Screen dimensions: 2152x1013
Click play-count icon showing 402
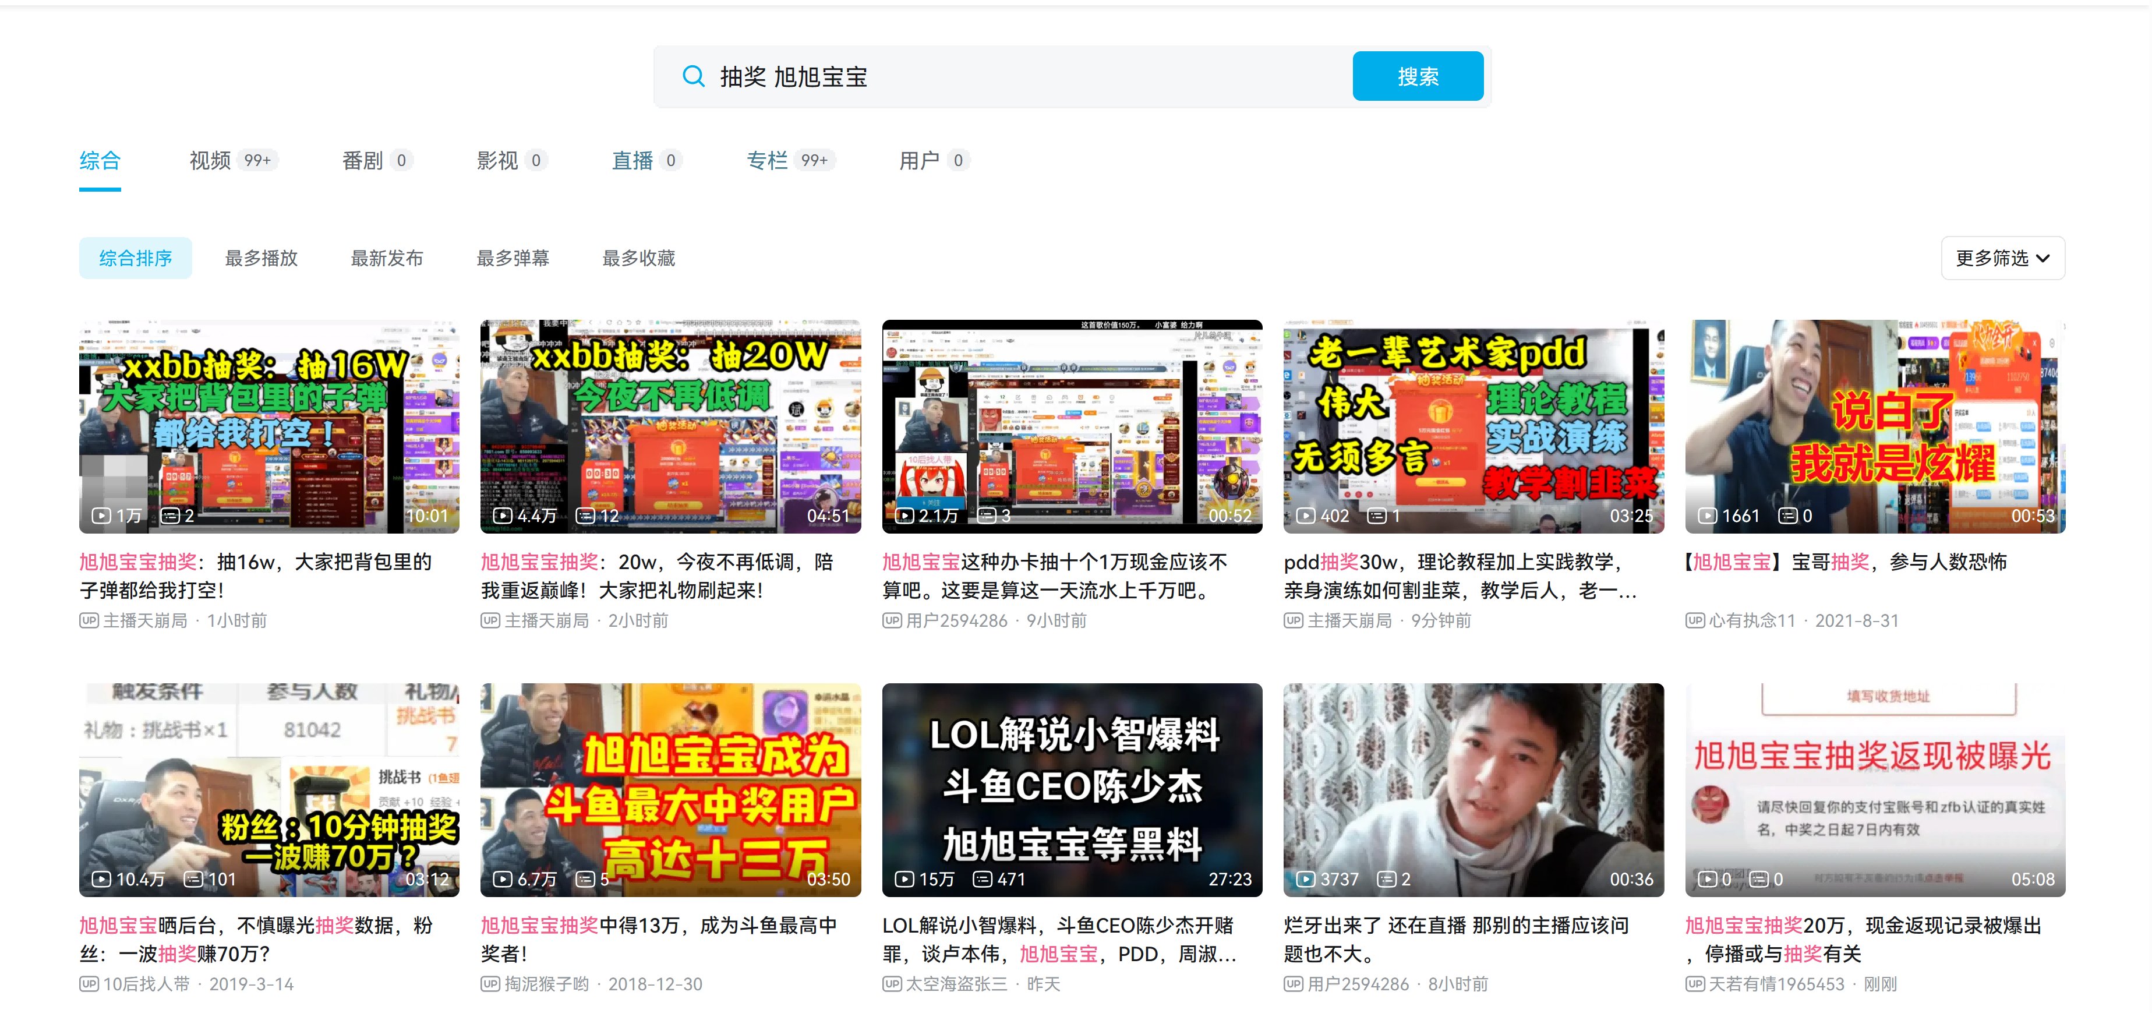(x=1306, y=516)
